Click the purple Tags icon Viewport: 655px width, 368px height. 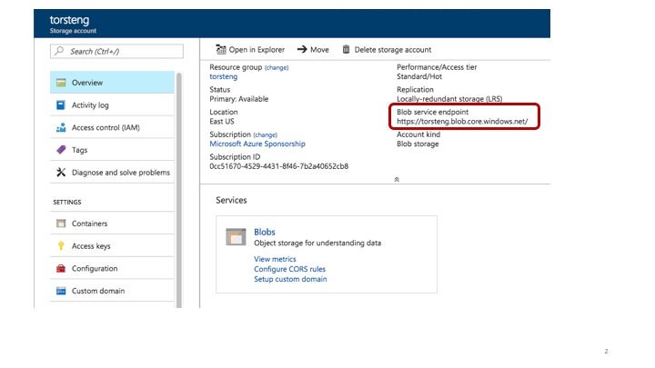click(61, 150)
